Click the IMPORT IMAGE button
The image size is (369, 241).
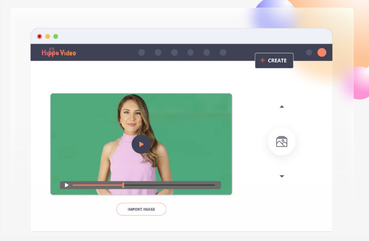coord(141,209)
